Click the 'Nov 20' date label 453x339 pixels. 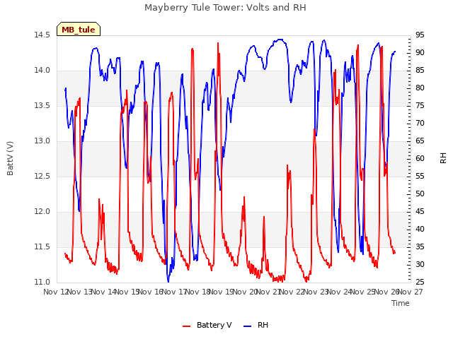(x=246, y=292)
